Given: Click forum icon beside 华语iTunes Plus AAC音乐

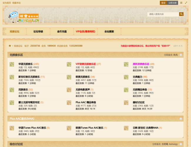Looking at the screenshot, I should coord(12,128).
